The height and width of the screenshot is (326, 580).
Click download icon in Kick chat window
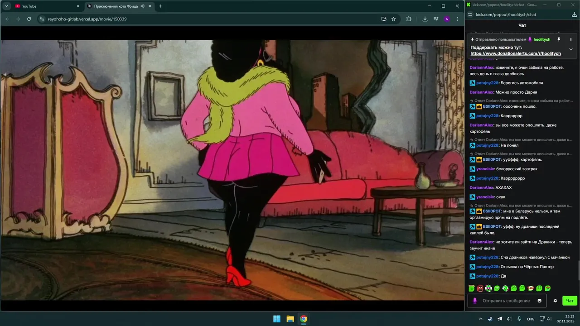[575, 14]
